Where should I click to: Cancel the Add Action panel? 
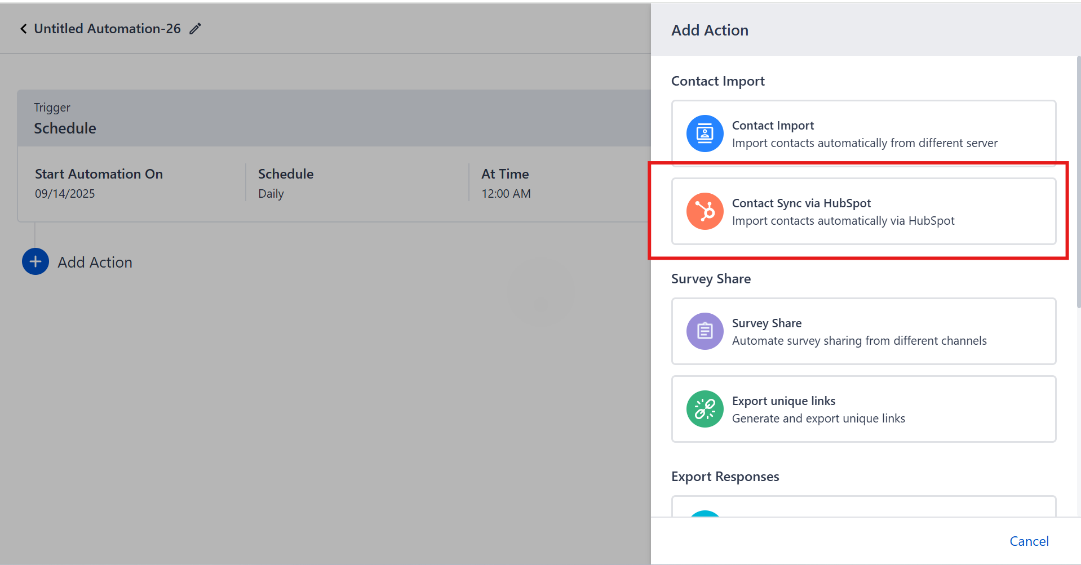1029,541
